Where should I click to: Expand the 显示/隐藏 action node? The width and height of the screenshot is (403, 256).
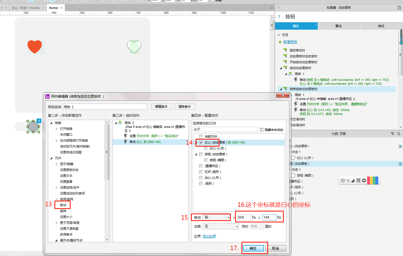click(57, 164)
